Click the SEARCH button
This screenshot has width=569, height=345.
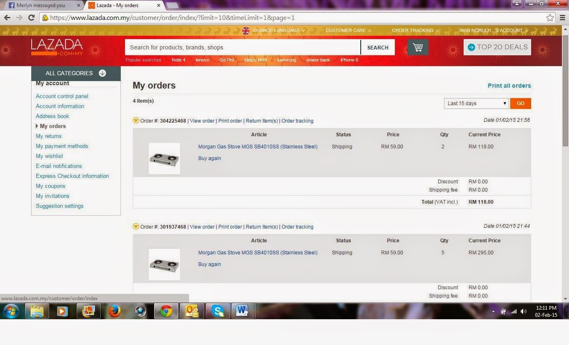tap(378, 47)
